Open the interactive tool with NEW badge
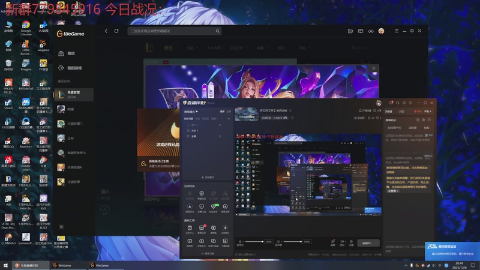This screenshot has height=270, width=480. (x=214, y=208)
